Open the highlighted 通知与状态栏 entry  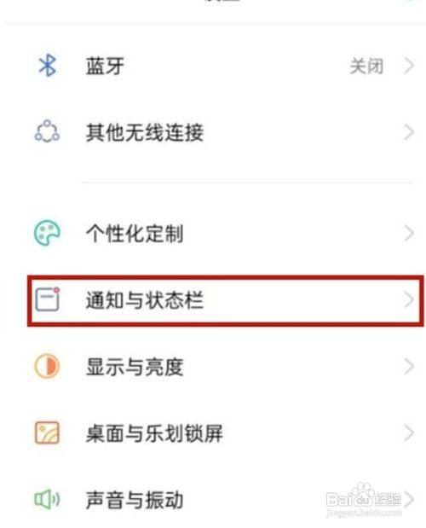pyautogui.click(x=225, y=300)
